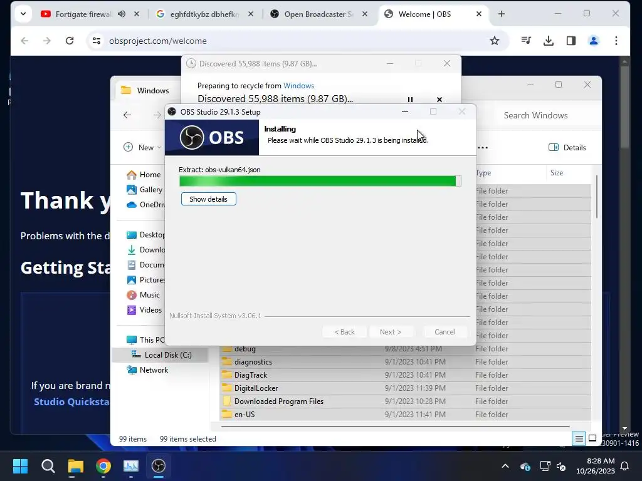Screen dimensions: 642x481
Task: Cancel the recycle operation with X
Action: point(439,100)
